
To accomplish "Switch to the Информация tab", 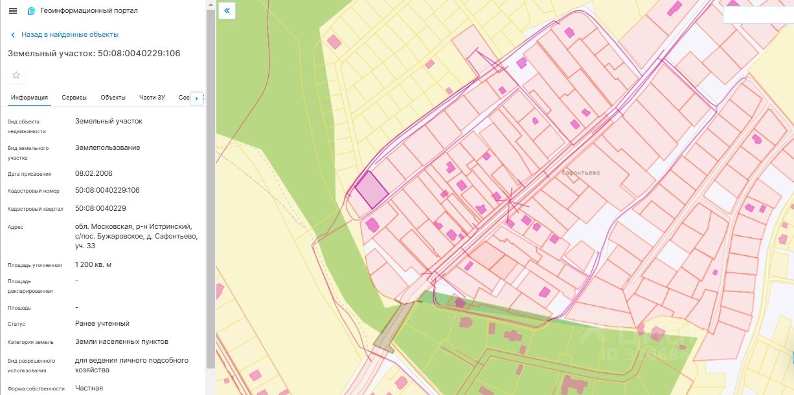I will (29, 98).
